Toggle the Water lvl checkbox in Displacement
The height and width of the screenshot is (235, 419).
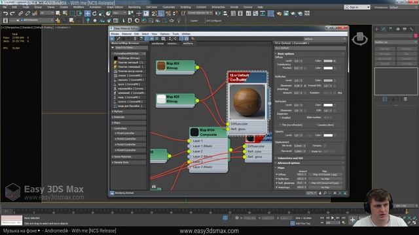click(x=310, y=151)
